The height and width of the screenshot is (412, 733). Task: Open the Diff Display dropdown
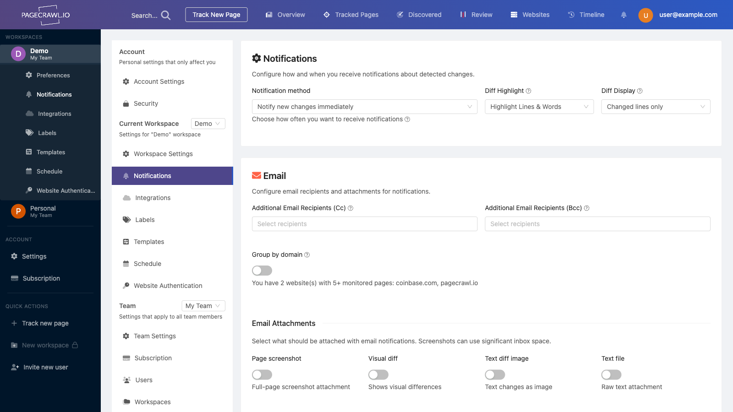655,107
